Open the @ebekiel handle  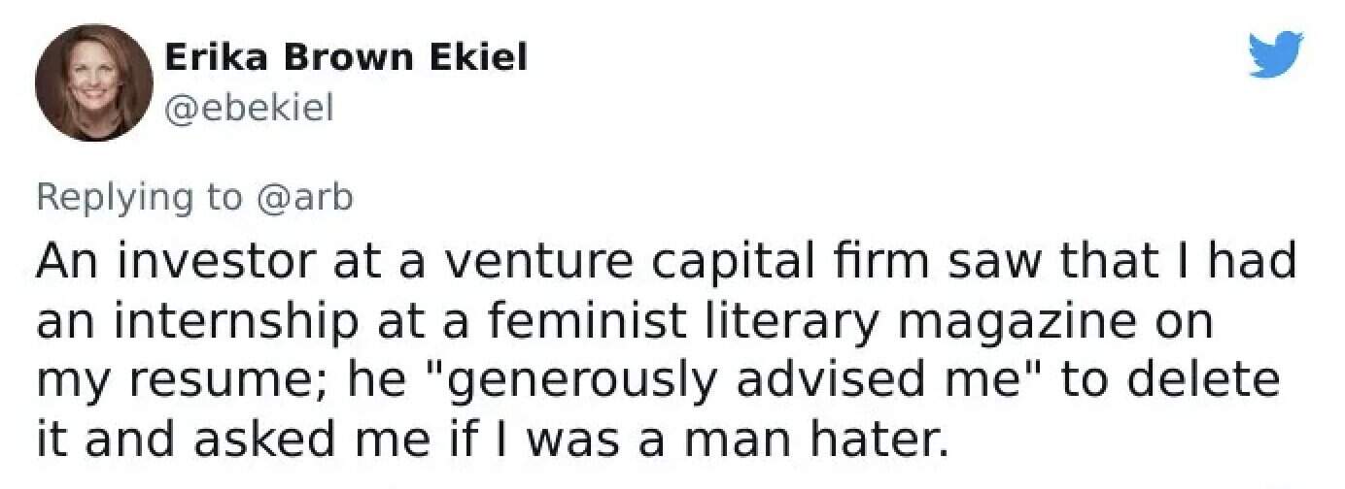pyautogui.click(x=250, y=109)
